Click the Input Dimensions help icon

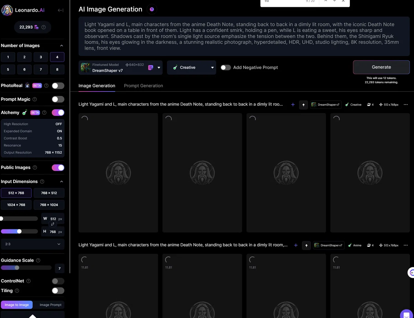coord(42,182)
